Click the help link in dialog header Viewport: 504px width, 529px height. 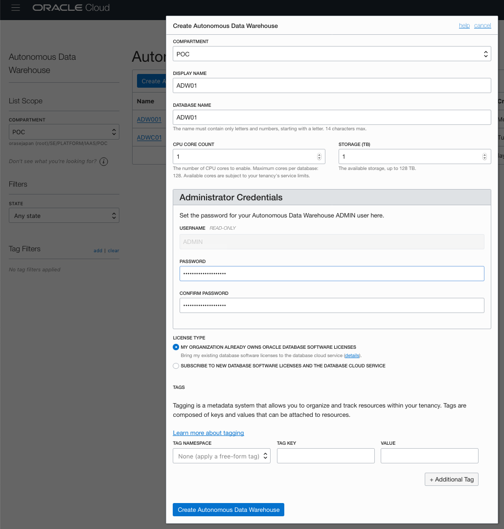coord(464,25)
